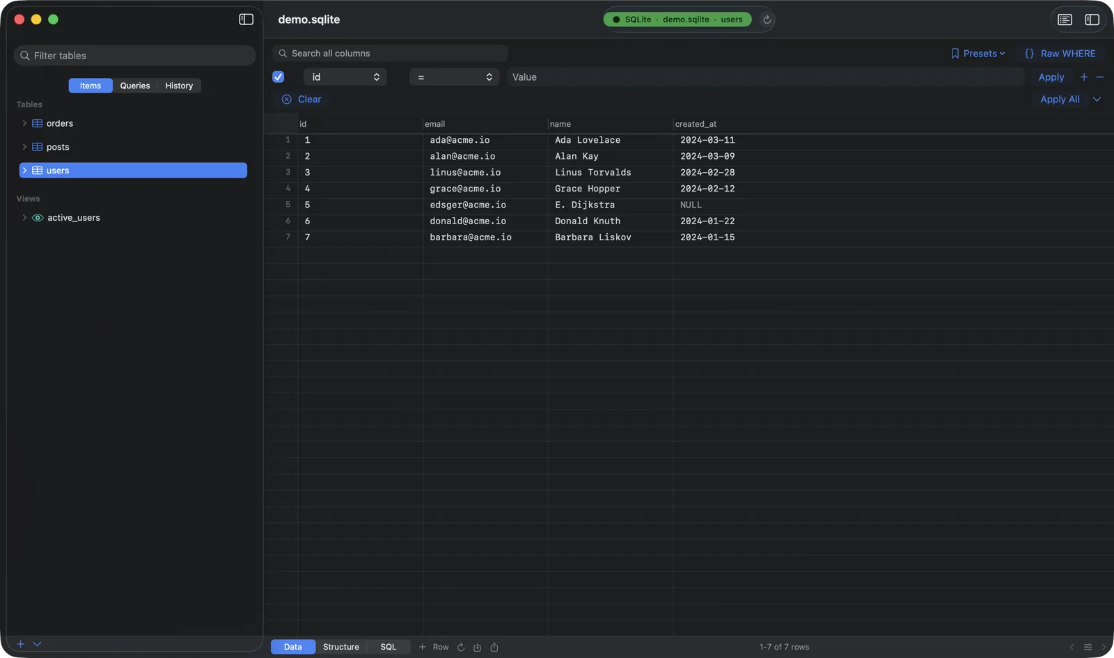
Task: Click the 2024-01-22 cell
Action: 736,221
